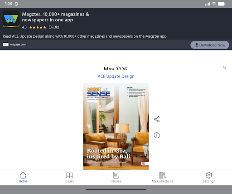This screenshot has height=194, width=232.
Task: Open the ACE Update Design link
Action: pos(116,76)
